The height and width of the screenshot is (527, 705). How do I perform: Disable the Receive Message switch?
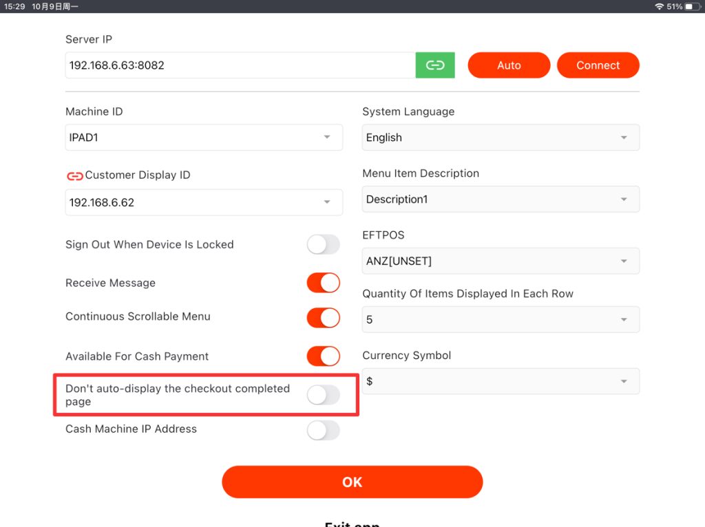pos(323,283)
